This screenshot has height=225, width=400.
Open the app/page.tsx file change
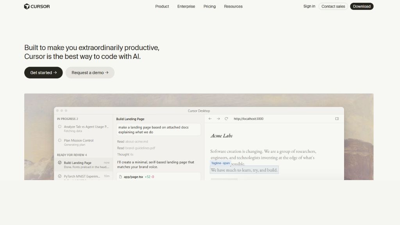point(159,177)
